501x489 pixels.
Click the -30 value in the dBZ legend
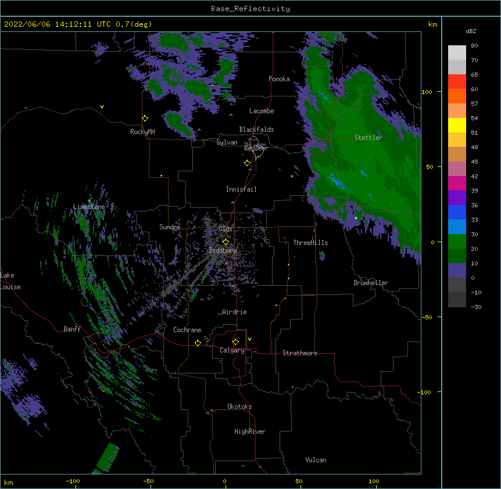point(476,307)
